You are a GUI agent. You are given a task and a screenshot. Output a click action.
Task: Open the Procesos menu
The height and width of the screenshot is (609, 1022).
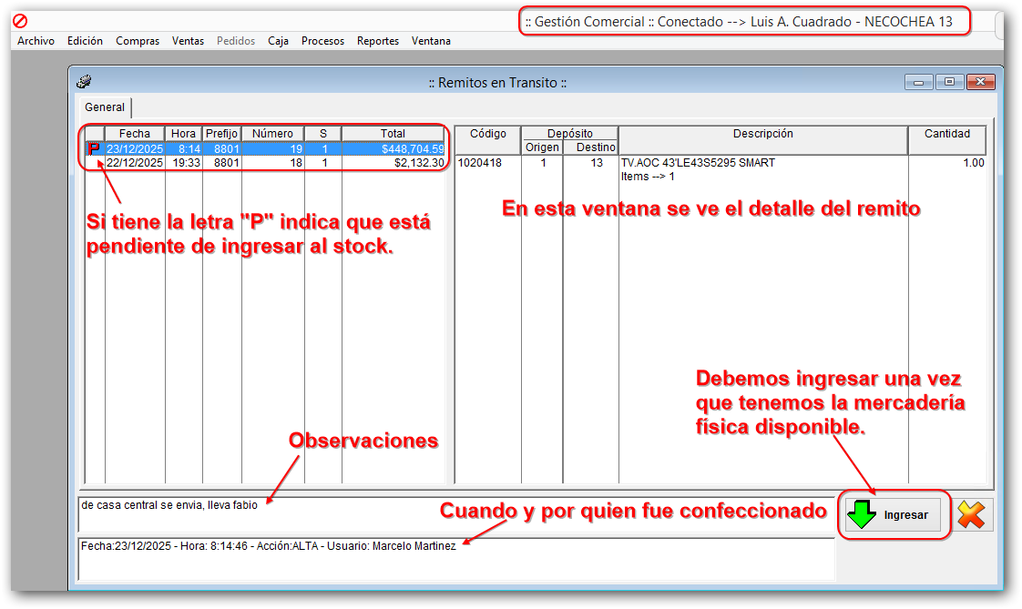(322, 41)
